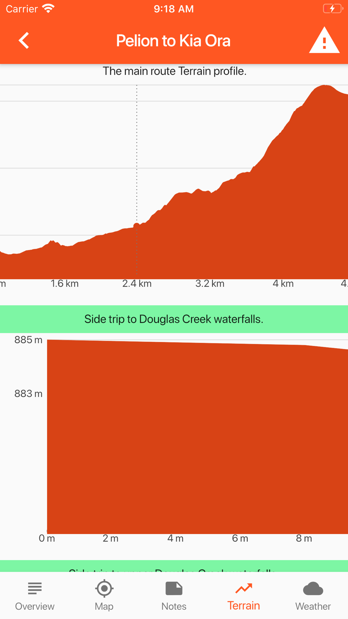
Task: Tap the 885 m elevation label
Action: 28,340
